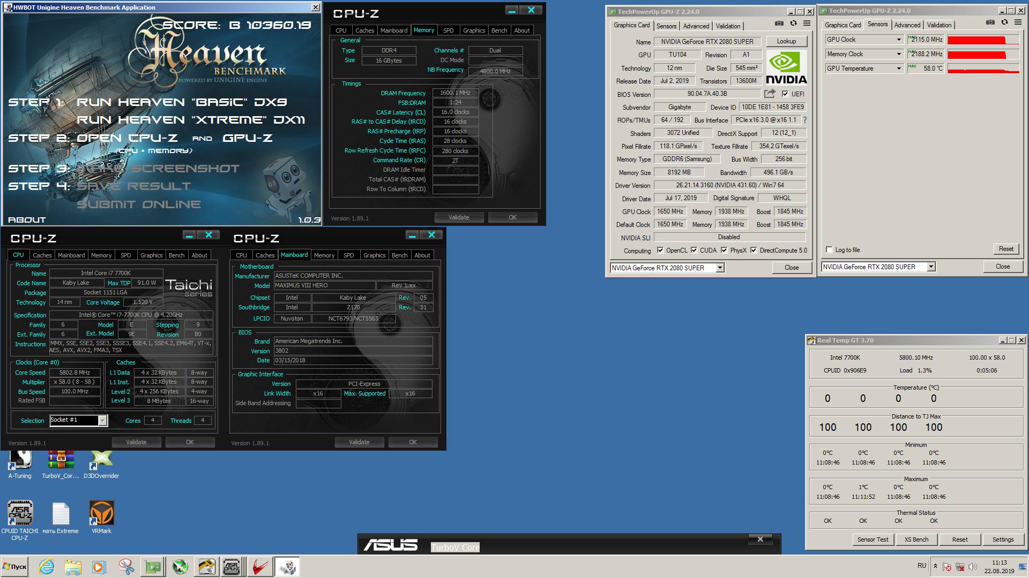Click Reset button in GPU-Z Sensors
The height and width of the screenshot is (578, 1029).
[1006, 249]
